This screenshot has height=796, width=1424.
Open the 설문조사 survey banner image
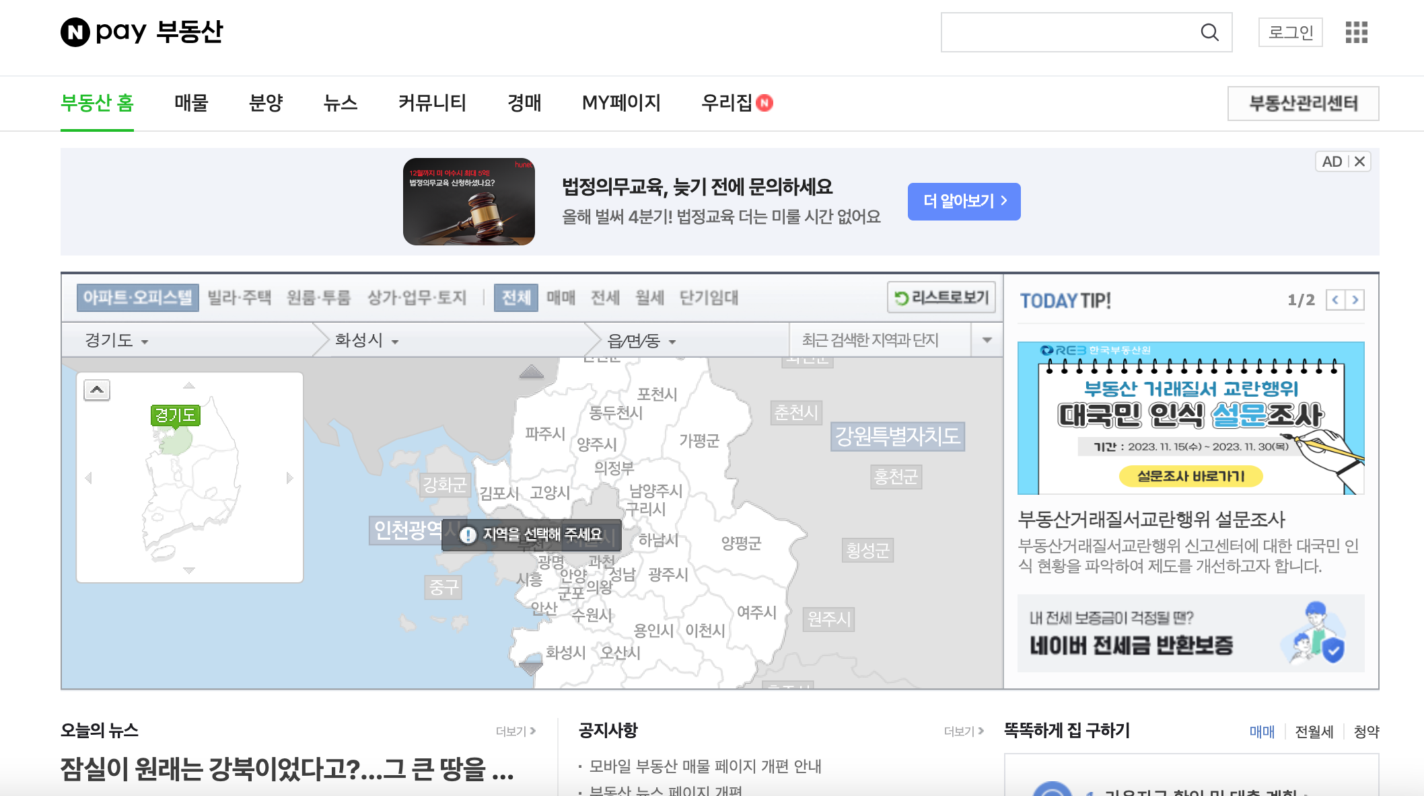(x=1191, y=418)
